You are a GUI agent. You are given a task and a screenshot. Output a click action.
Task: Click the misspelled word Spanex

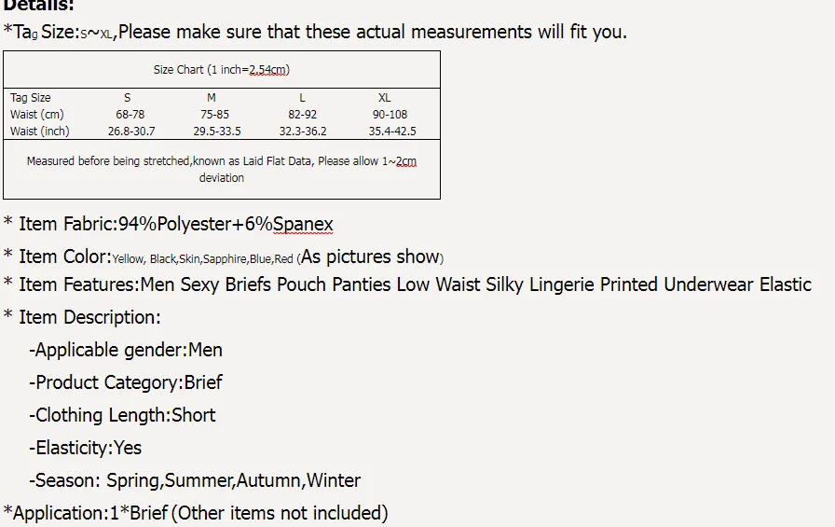tap(303, 225)
